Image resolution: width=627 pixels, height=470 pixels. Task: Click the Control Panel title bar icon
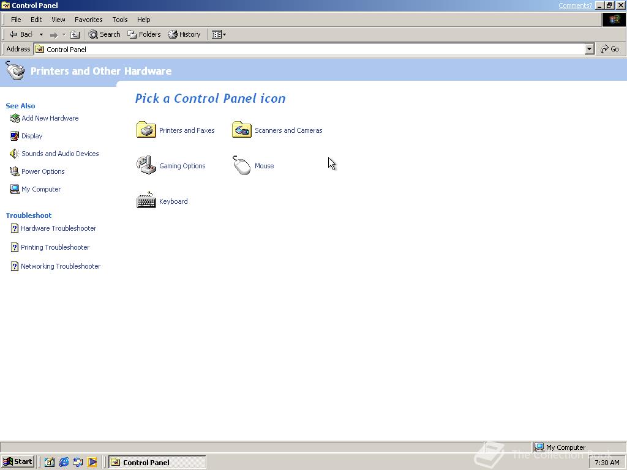pos(6,5)
